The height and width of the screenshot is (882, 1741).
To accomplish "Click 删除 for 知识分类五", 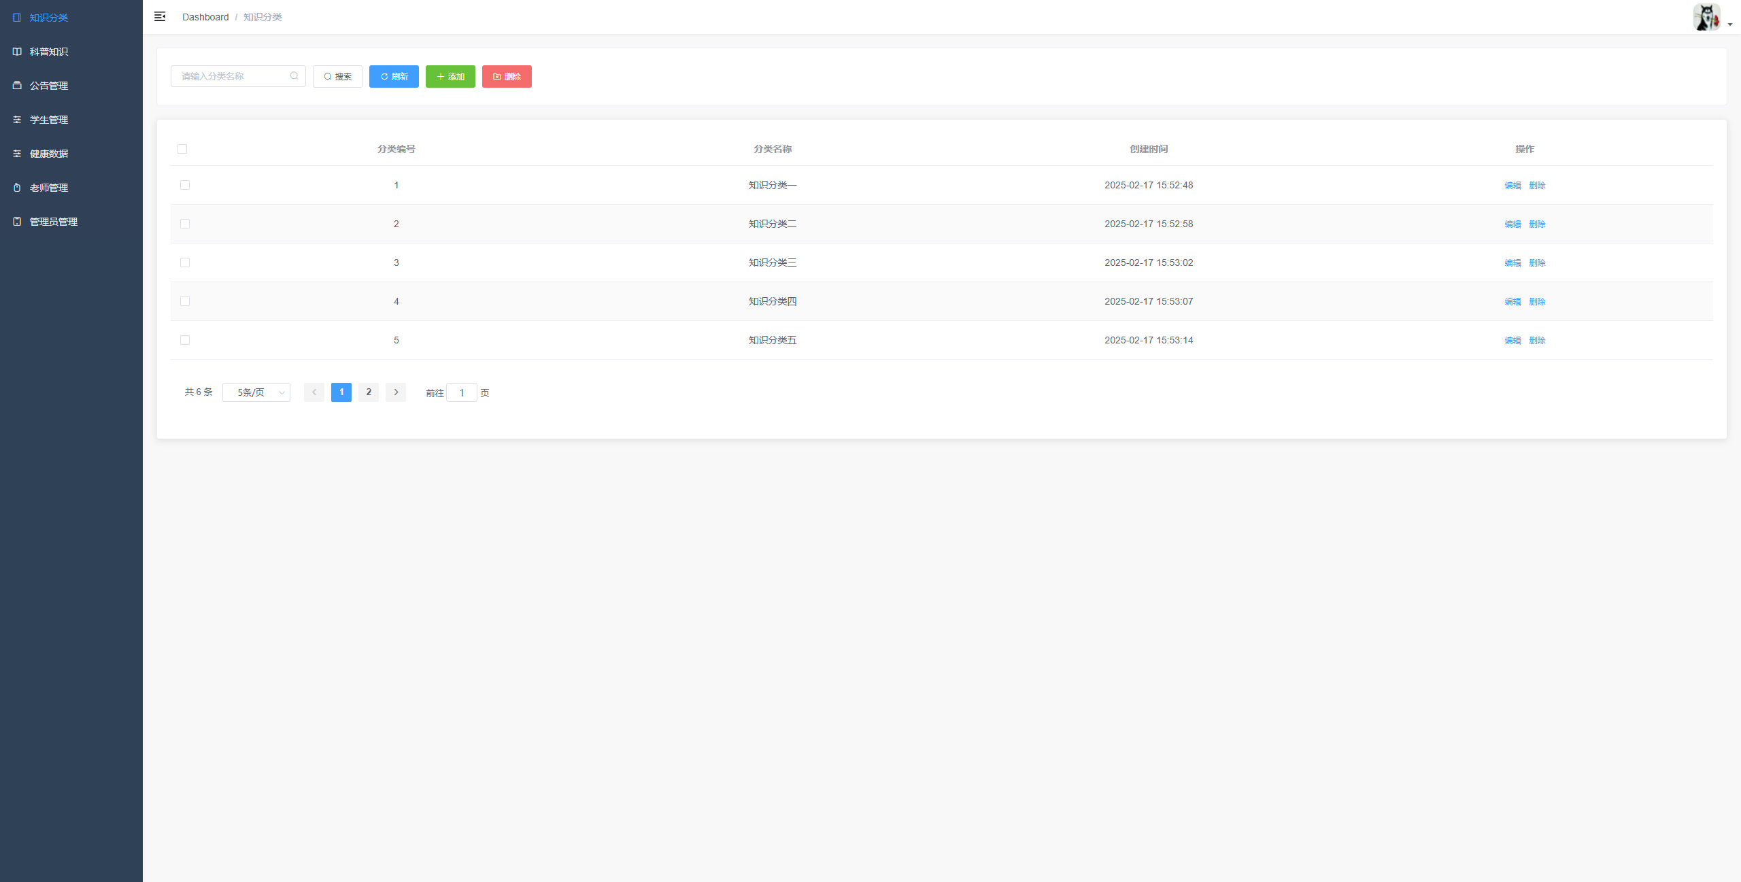I will (1537, 340).
